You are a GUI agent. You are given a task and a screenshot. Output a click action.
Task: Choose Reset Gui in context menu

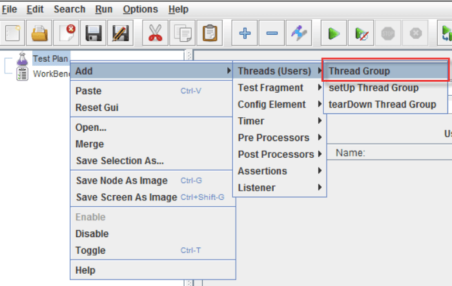point(152,108)
